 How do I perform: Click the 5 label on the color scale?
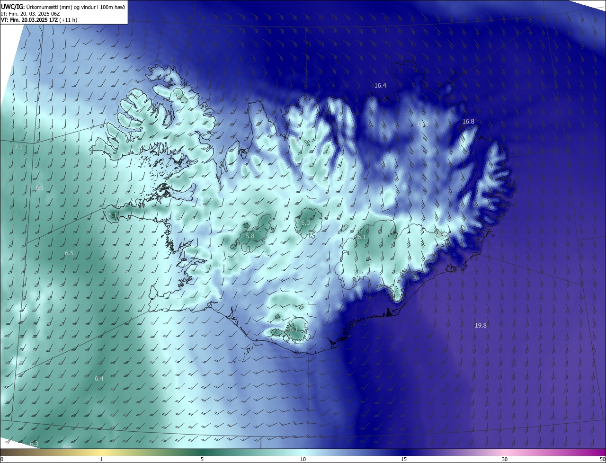[202, 459]
